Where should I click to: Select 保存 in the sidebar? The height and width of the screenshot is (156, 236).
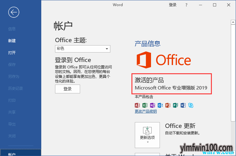(12, 65)
